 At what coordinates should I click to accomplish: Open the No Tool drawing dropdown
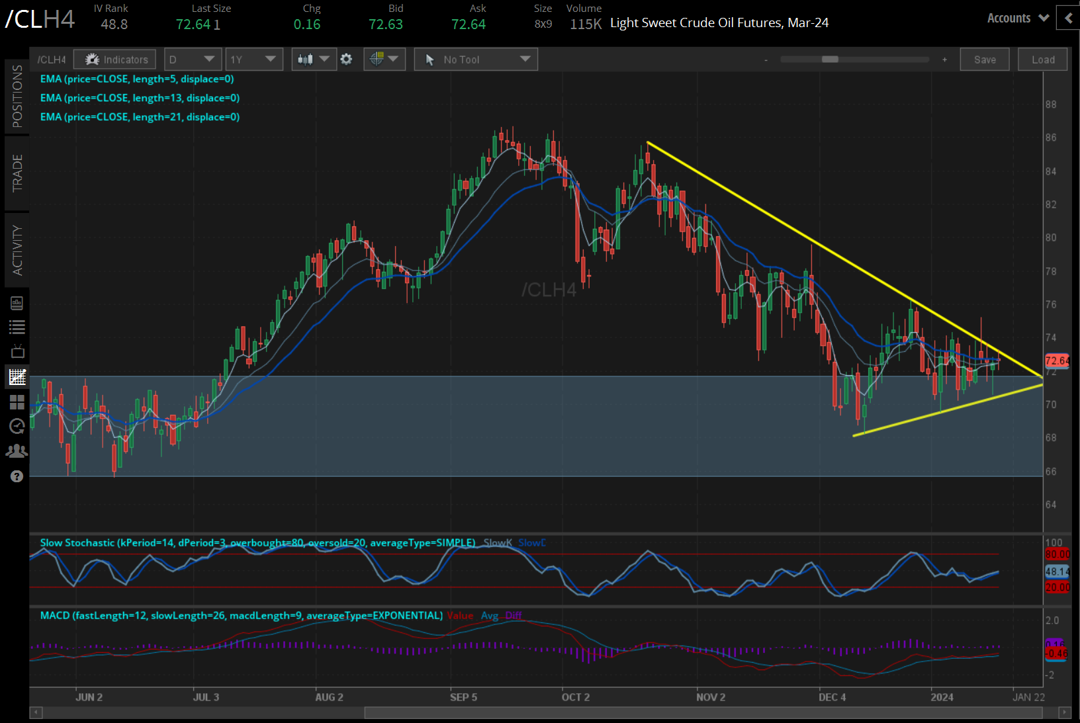(476, 60)
